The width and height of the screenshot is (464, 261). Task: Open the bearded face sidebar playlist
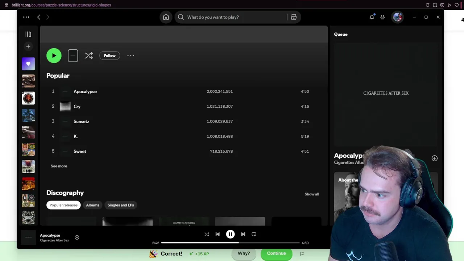click(x=28, y=98)
